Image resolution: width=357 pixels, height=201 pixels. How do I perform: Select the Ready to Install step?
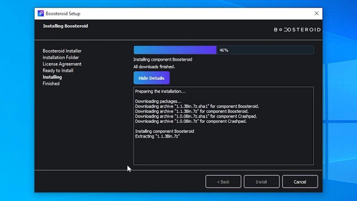click(58, 70)
